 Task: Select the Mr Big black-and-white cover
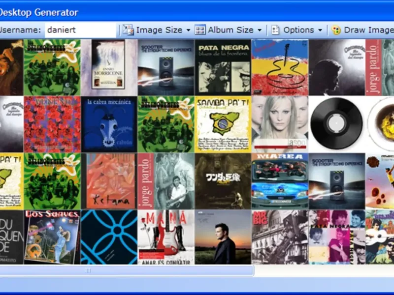click(280, 237)
